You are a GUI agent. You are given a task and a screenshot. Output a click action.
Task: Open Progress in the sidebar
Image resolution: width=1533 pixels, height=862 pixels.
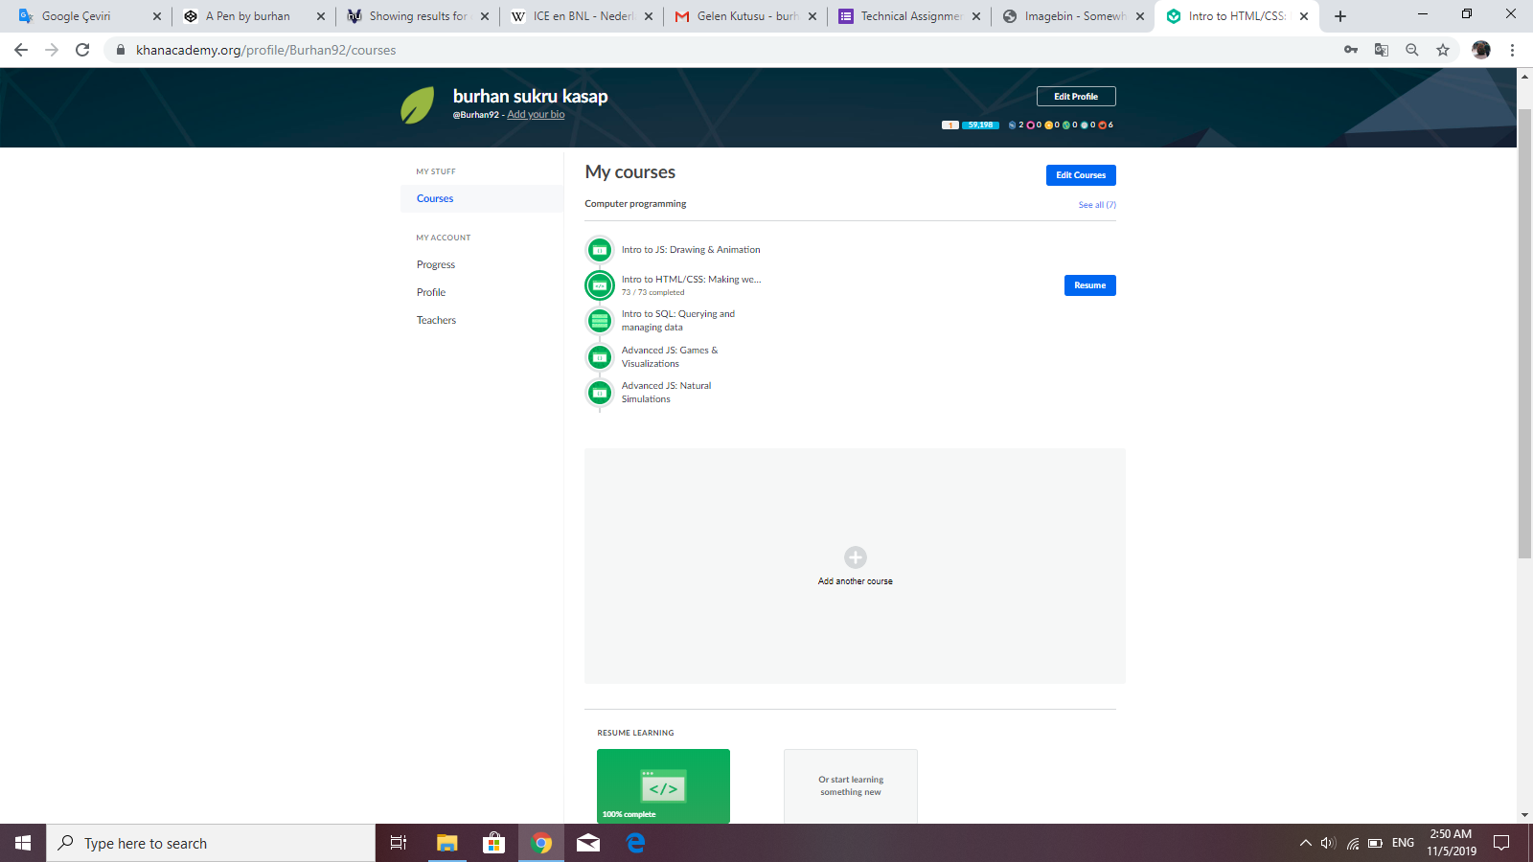(436, 265)
